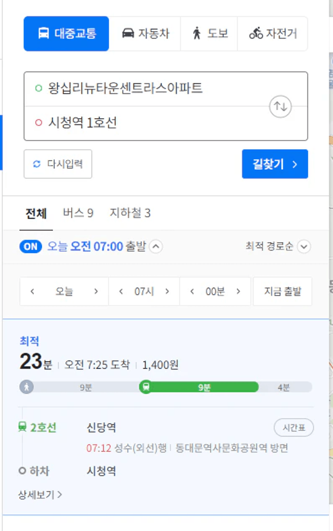This screenshot has height=531, width=333.
Task: Click the refresh icon in 다시입력
Action: (37, 164)
